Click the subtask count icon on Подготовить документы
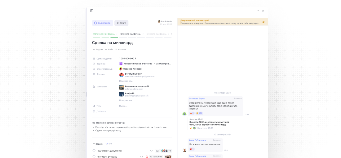This screenshot has width=341, height=158. pos(152,151)
